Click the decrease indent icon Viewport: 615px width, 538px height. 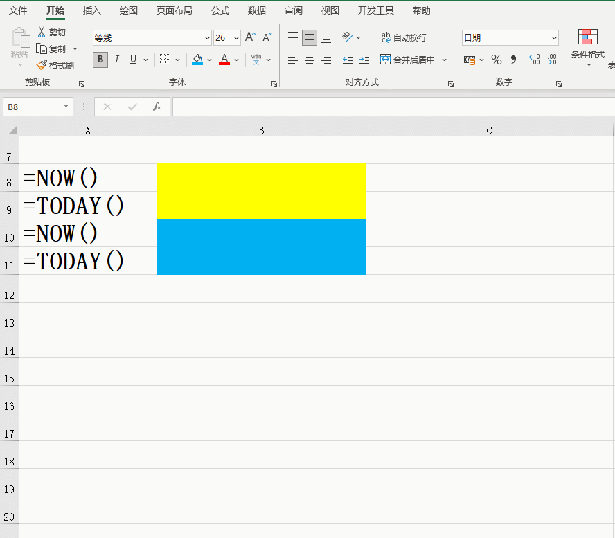(x=348, y=60)
